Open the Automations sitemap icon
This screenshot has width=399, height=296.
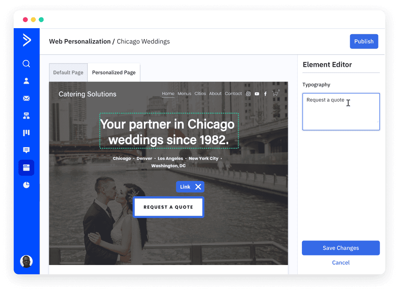[26, 115]
